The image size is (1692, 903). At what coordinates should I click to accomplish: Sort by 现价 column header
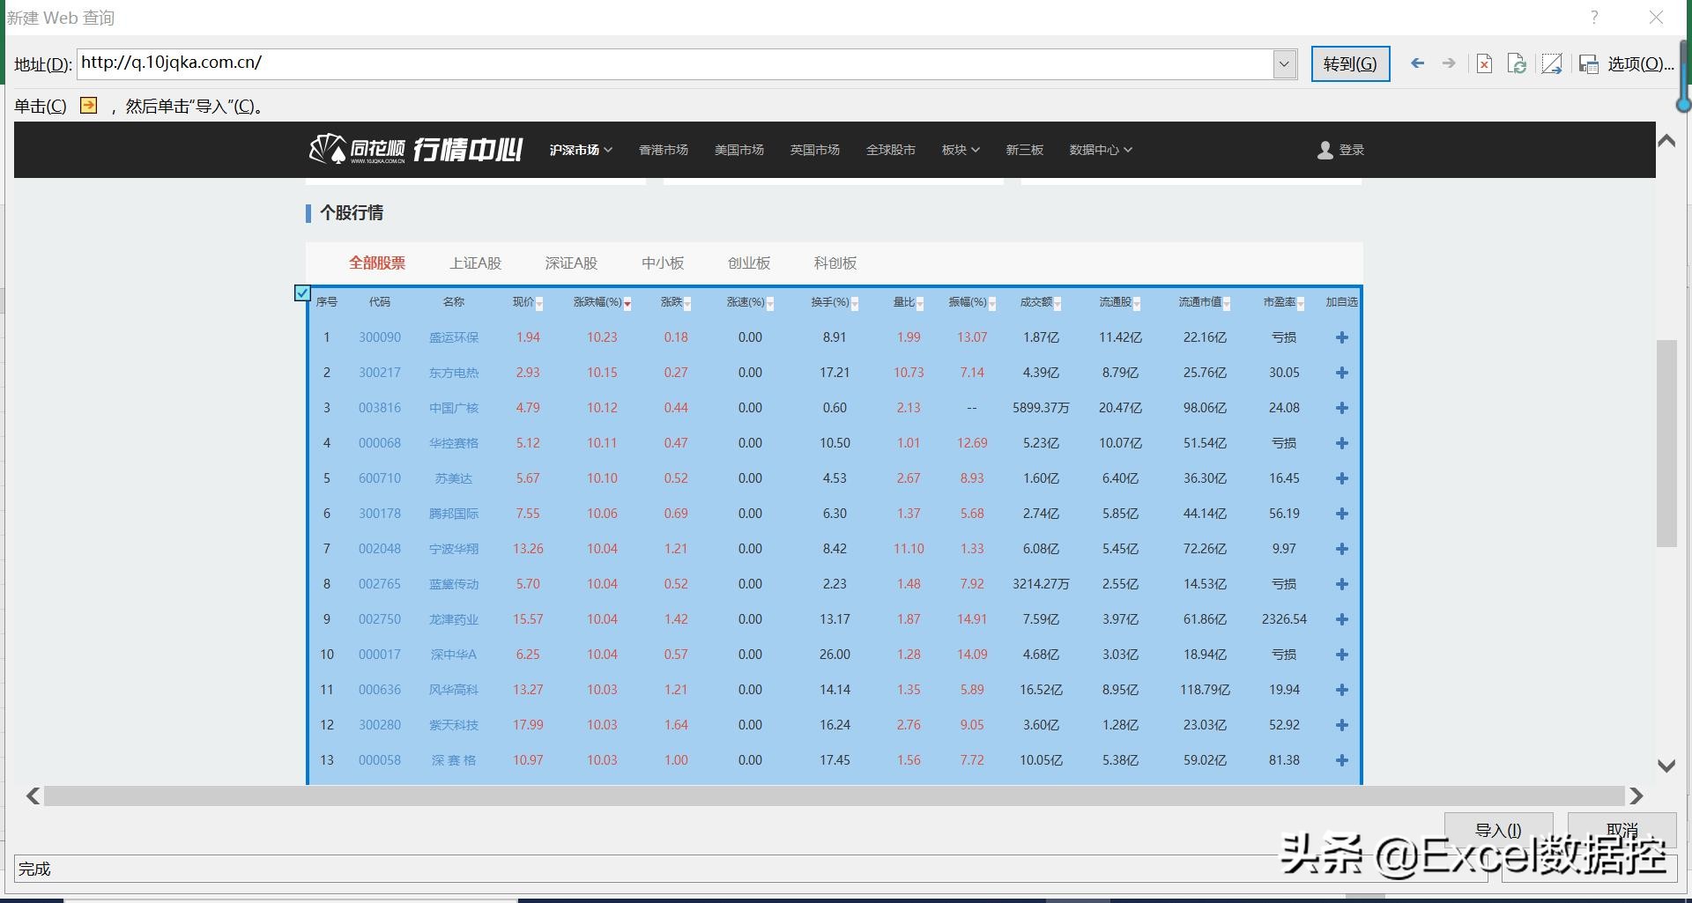click(528, 302)
